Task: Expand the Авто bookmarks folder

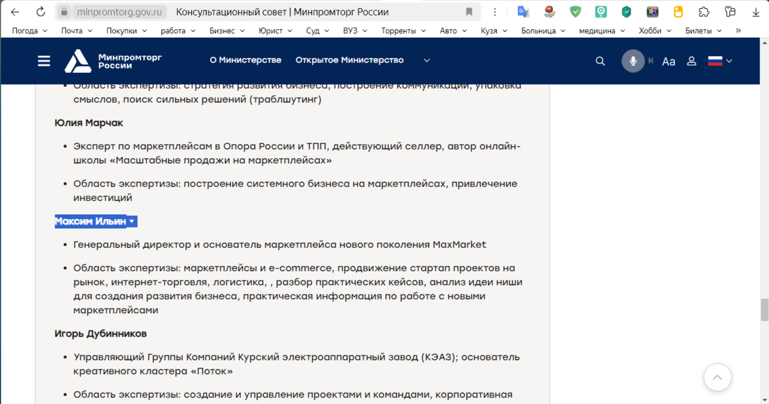Action: [x=454, y=30]
